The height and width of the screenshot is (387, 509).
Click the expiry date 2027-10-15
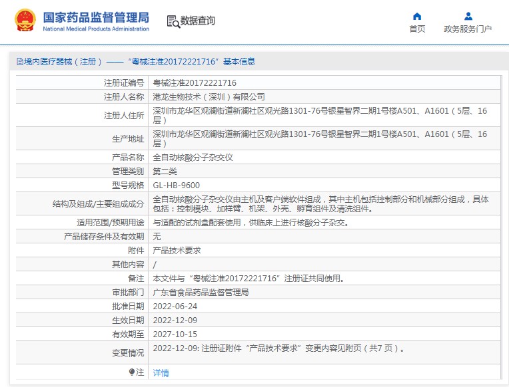[175, 334]
